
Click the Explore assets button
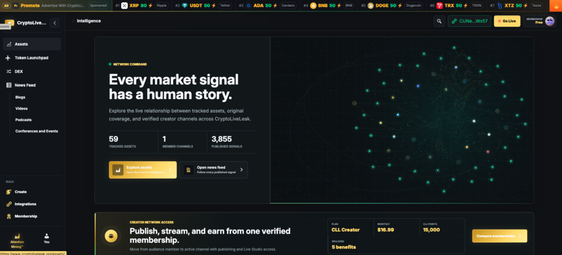click(x=143, y=170)
